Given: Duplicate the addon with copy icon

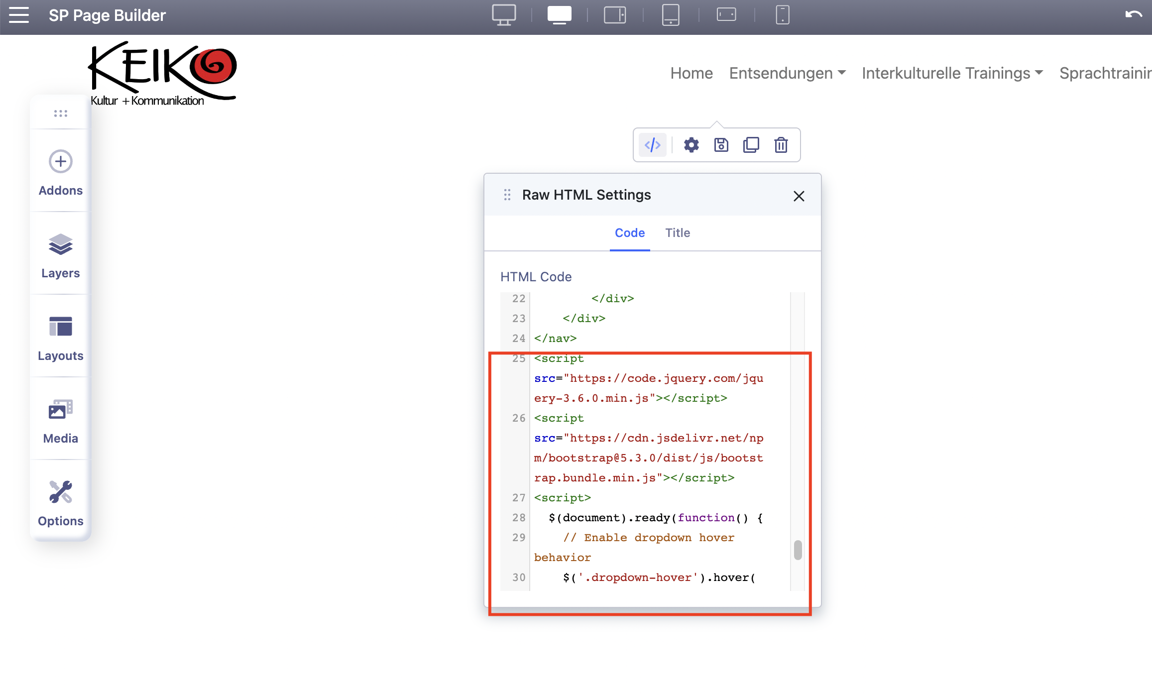Looking at the screenshot, I should pos(751,145).
